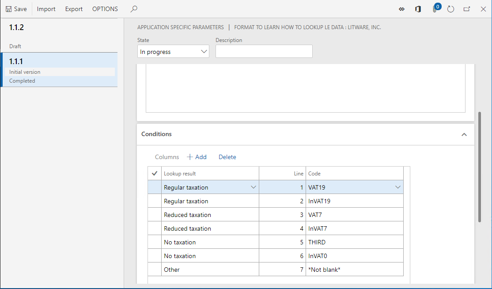Viewport: 492px width, 289px height.
Task: Click the Save disk icon
Action: point(9,9)
